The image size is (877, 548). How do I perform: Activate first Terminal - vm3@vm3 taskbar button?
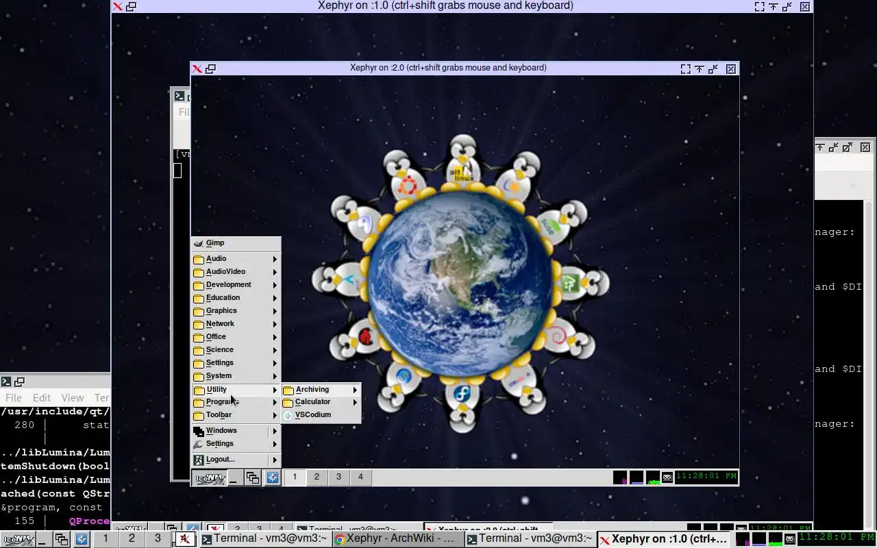264,539
